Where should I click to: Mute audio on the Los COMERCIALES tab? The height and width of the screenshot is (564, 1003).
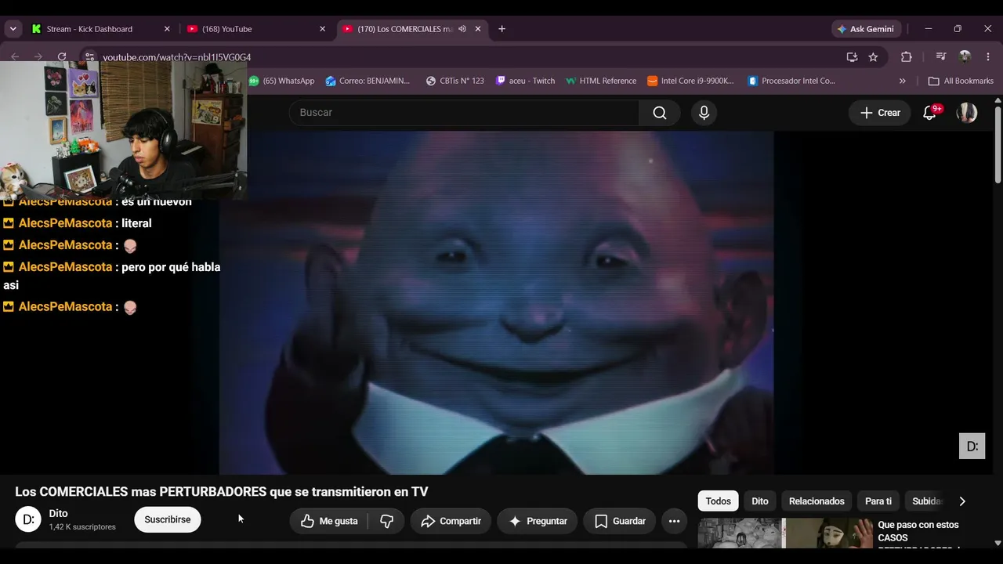coord(462,29)
